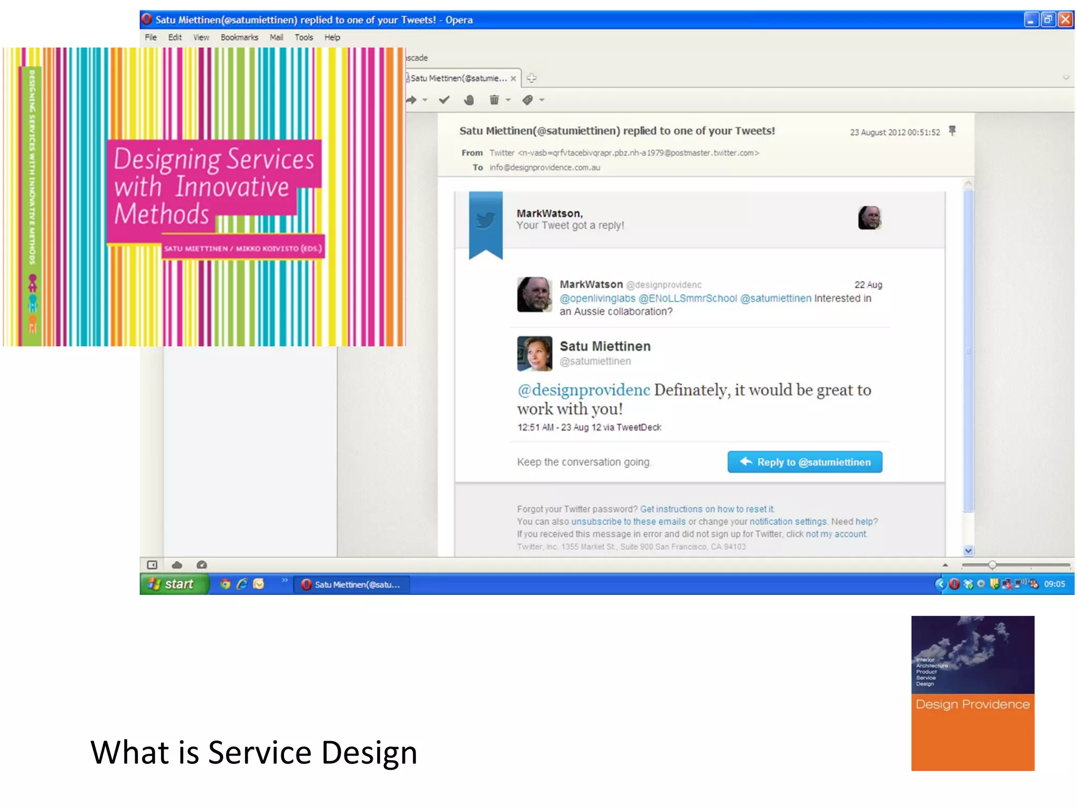Image resolution: width=1077 pixels, height=808 pixels.
Task: Click the small up arrow beside zoom slider
Action: [x=945, y=565]
